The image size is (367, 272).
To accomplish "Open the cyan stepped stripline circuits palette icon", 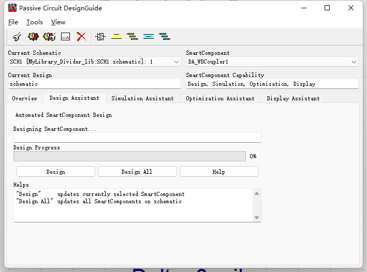I will 164,37.
